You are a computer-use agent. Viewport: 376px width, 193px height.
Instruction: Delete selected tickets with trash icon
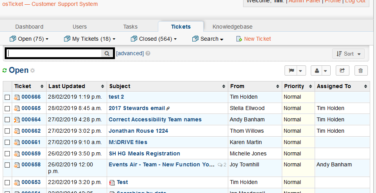click(x=361, y=71)
